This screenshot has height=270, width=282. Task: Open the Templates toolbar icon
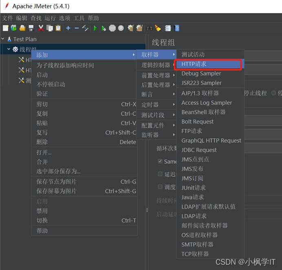click(x=14, y=28)
